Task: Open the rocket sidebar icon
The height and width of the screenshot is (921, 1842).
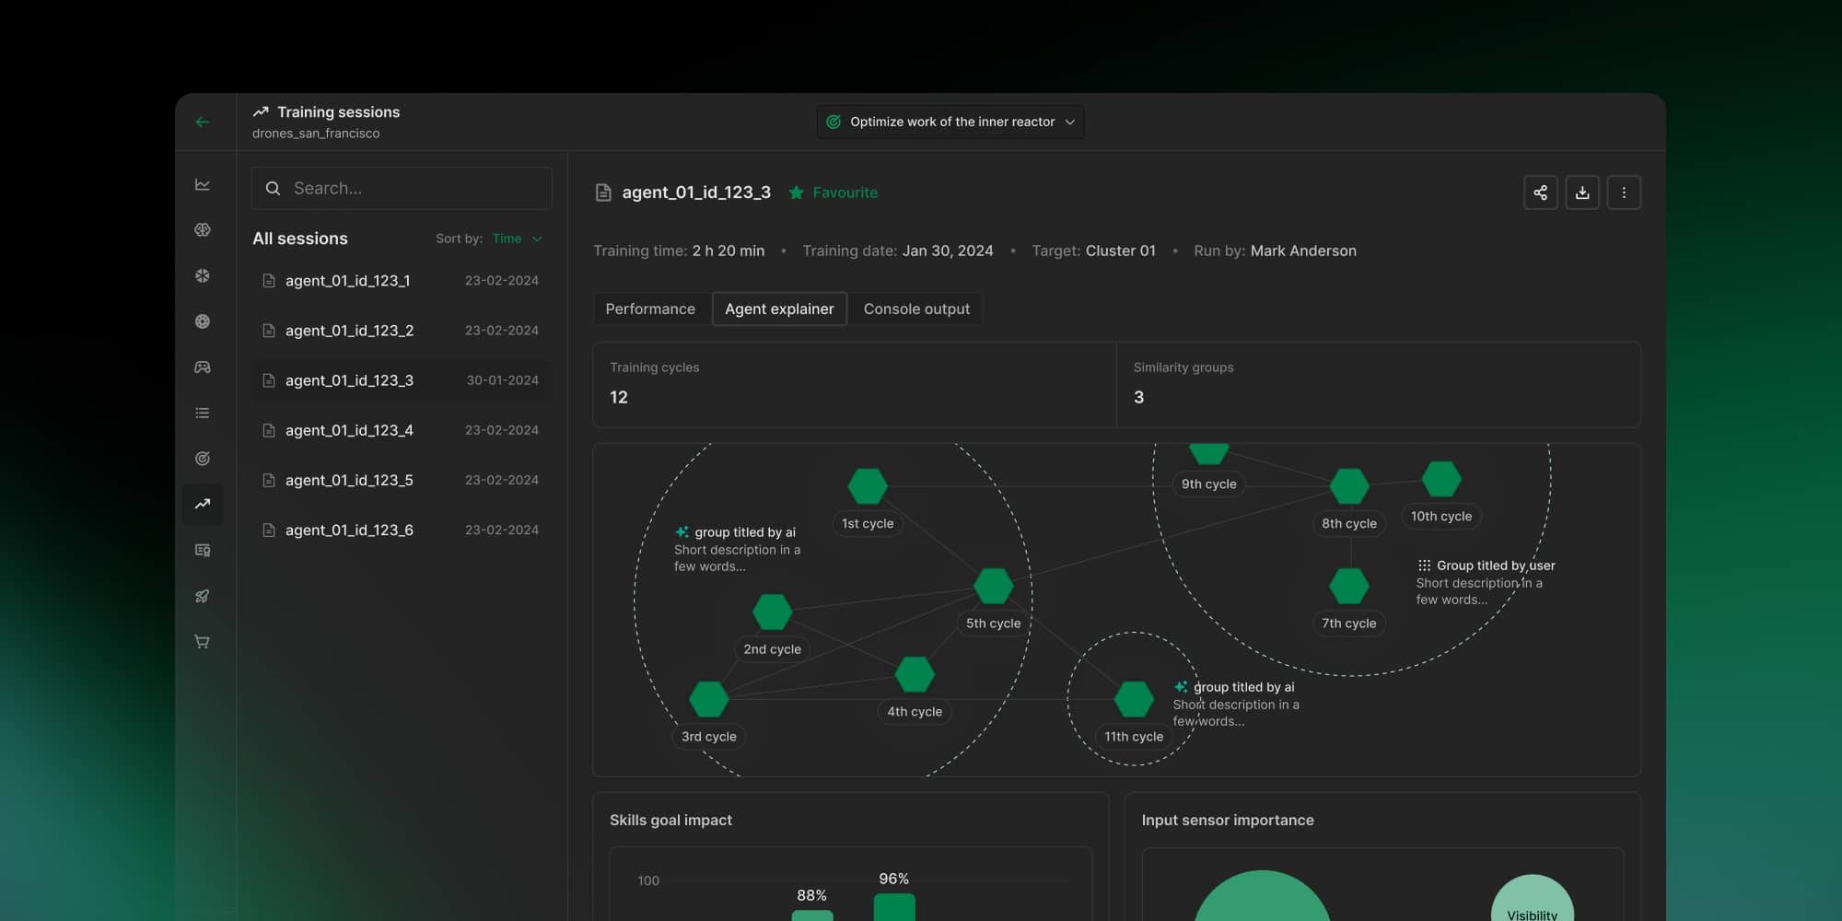Action: [x=203, y=596]
